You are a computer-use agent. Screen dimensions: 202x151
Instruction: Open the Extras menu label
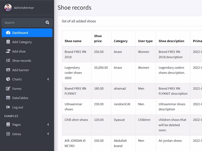[x=17, y=134]
